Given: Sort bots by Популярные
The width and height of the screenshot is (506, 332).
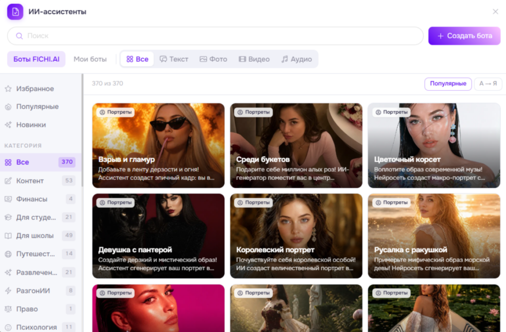Looking at the screenshot, I should click(x=448, y=84).
